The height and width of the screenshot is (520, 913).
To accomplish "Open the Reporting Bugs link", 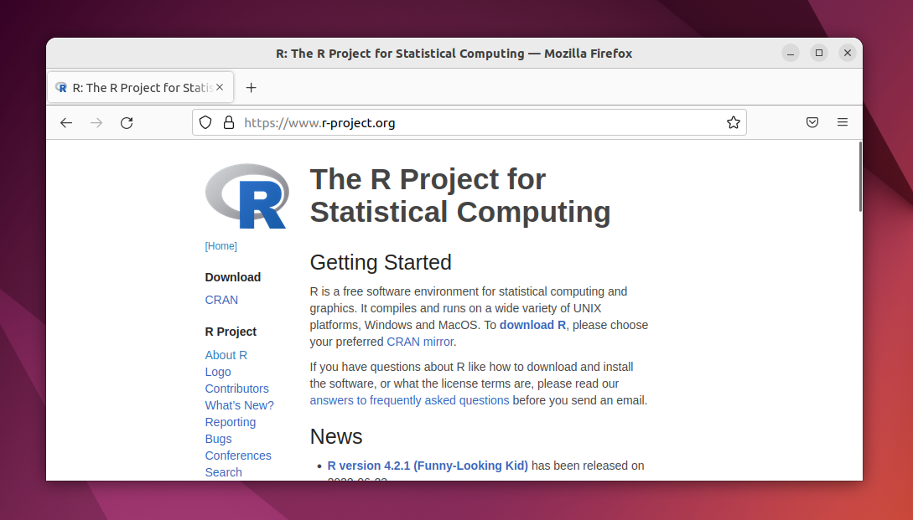I will coord(231,430).
